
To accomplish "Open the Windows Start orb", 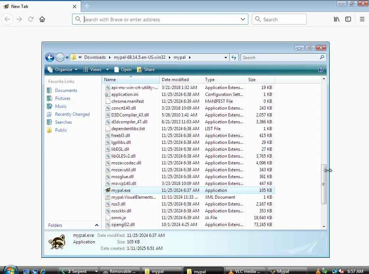I will pyautogui.click(x=10, y=270).
